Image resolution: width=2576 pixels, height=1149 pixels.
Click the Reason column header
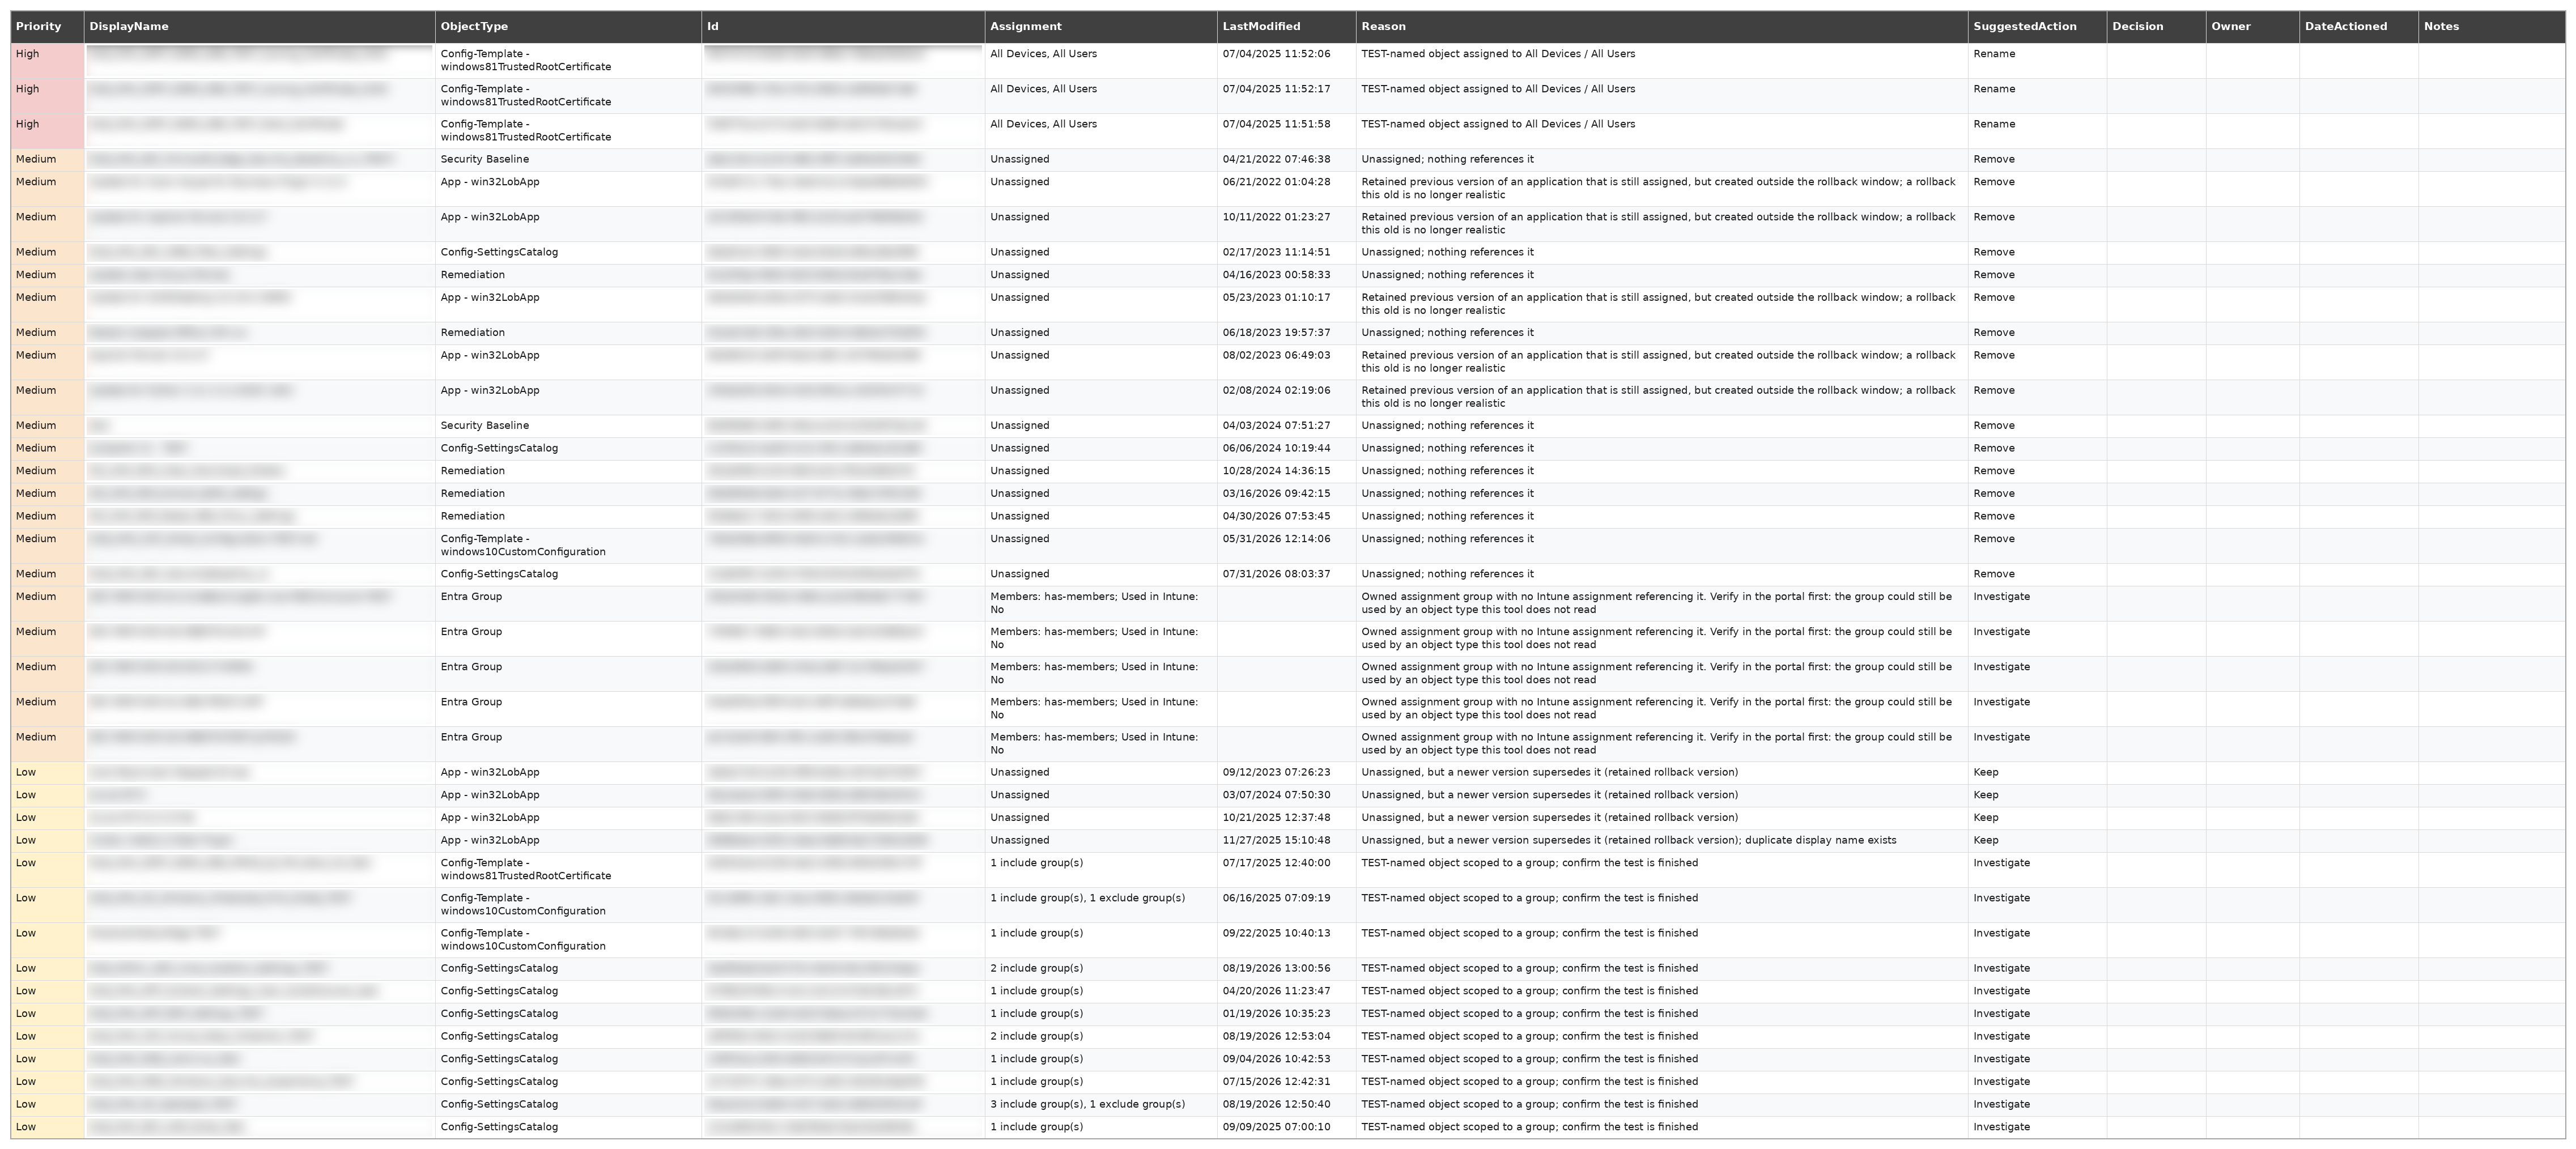[1661, 27]
